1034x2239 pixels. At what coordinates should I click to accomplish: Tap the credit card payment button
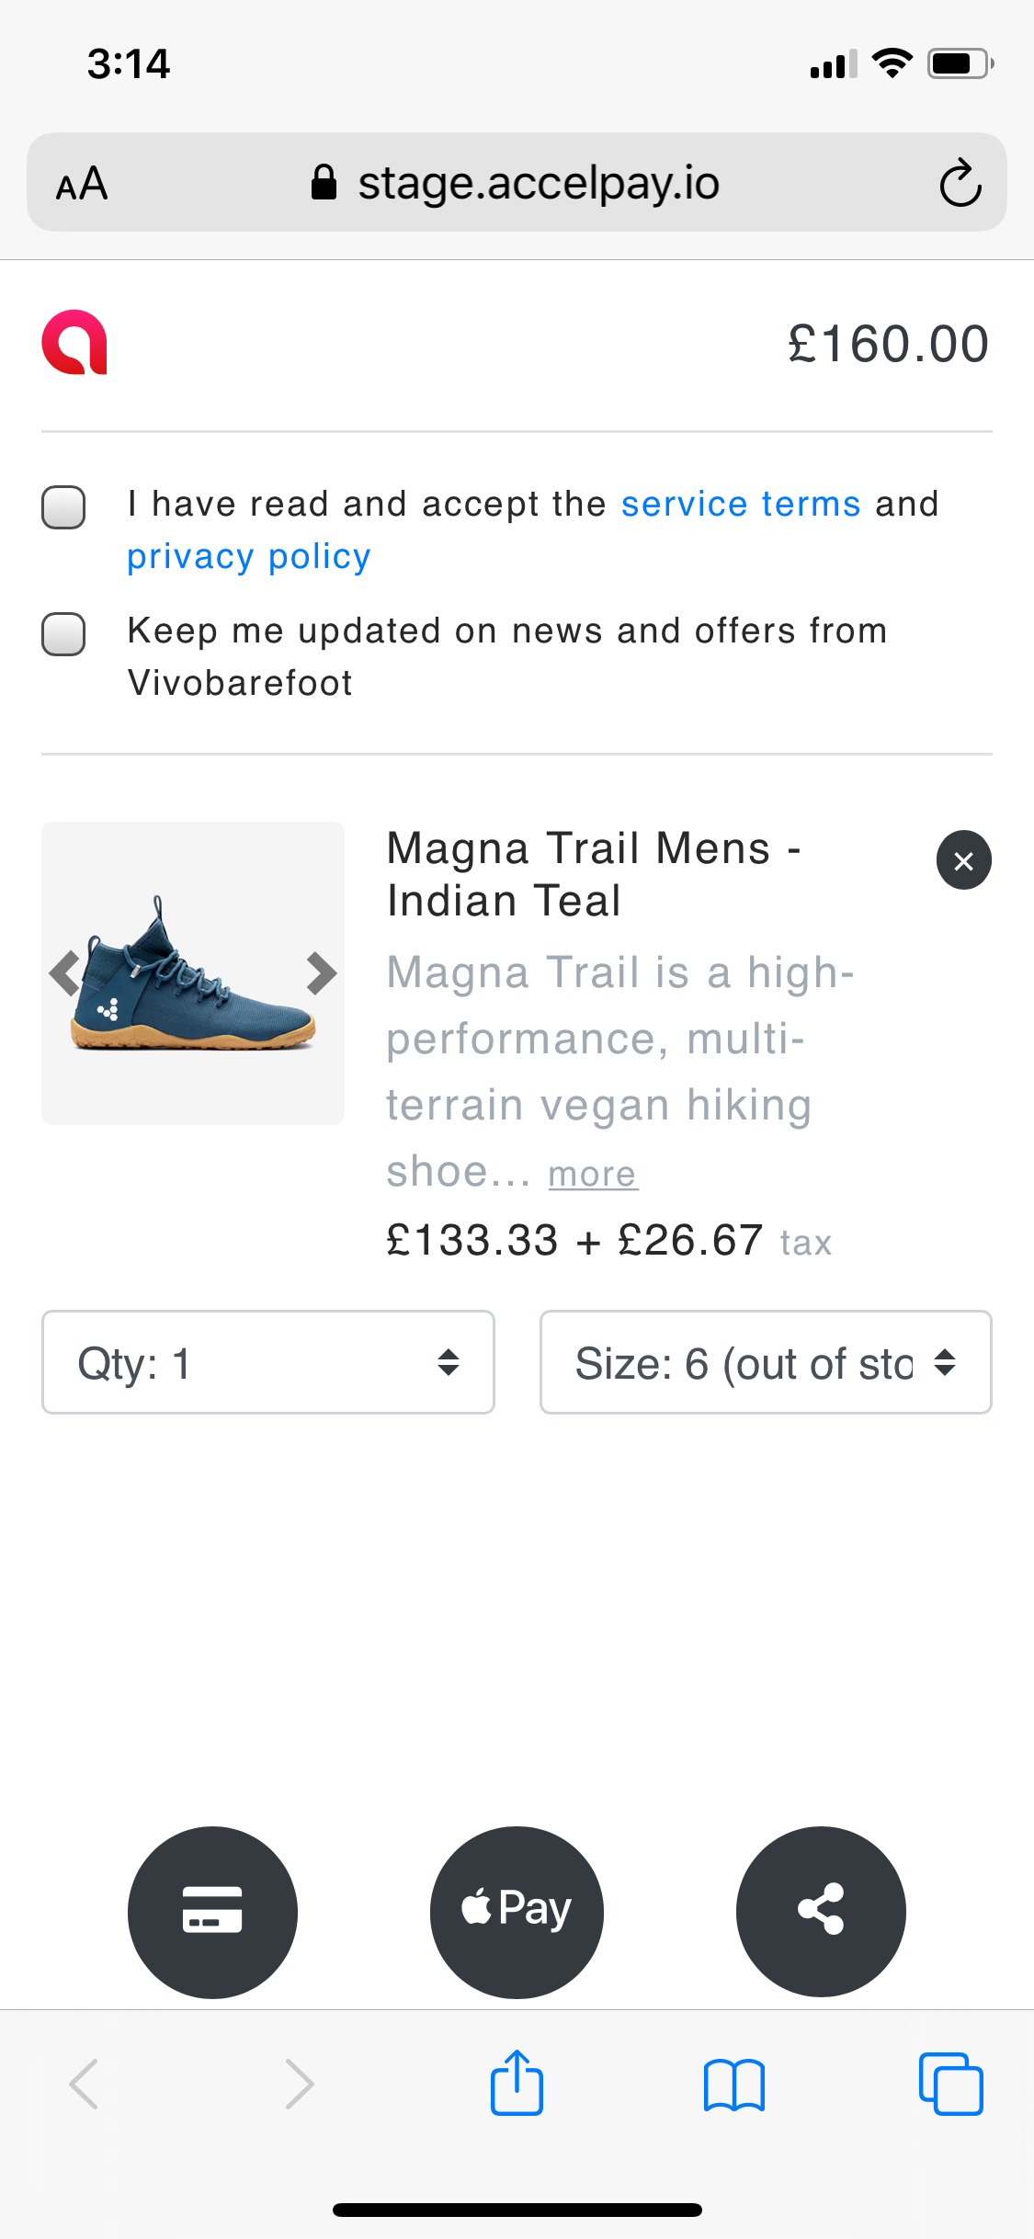pos(212,1912)
